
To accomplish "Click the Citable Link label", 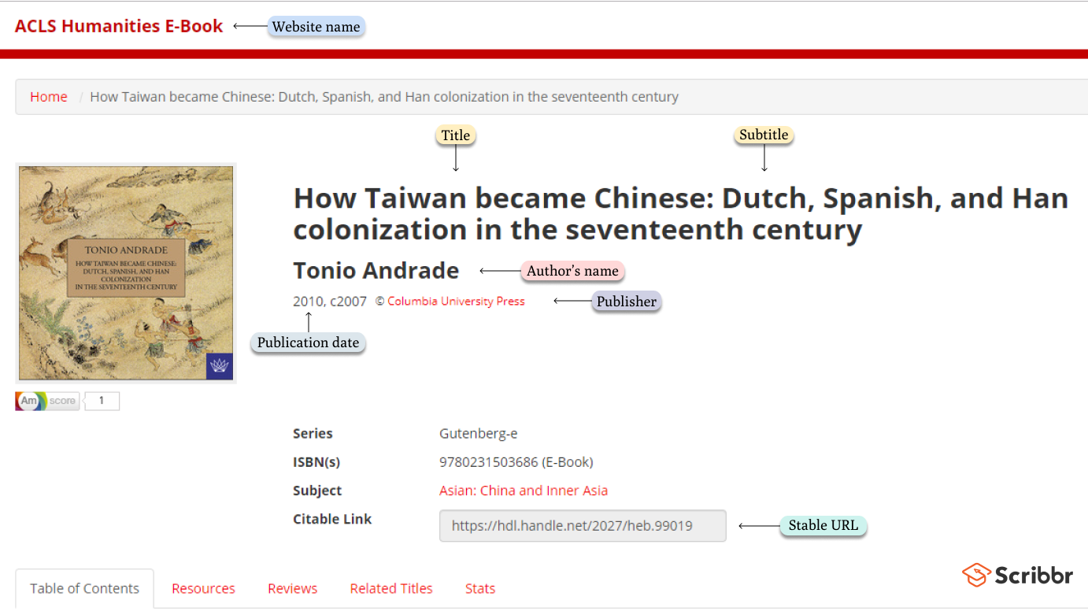I will (x=332, y=518).
